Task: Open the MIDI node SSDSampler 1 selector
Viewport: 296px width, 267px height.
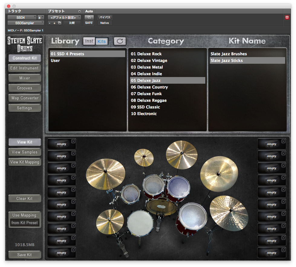Action: point(25,31)
